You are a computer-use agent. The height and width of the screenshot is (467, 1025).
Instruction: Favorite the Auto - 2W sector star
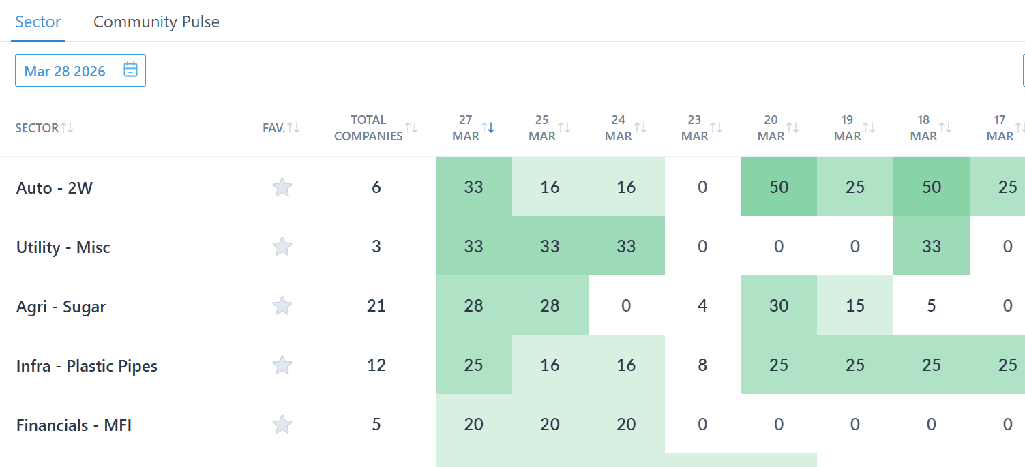point(282,187)
